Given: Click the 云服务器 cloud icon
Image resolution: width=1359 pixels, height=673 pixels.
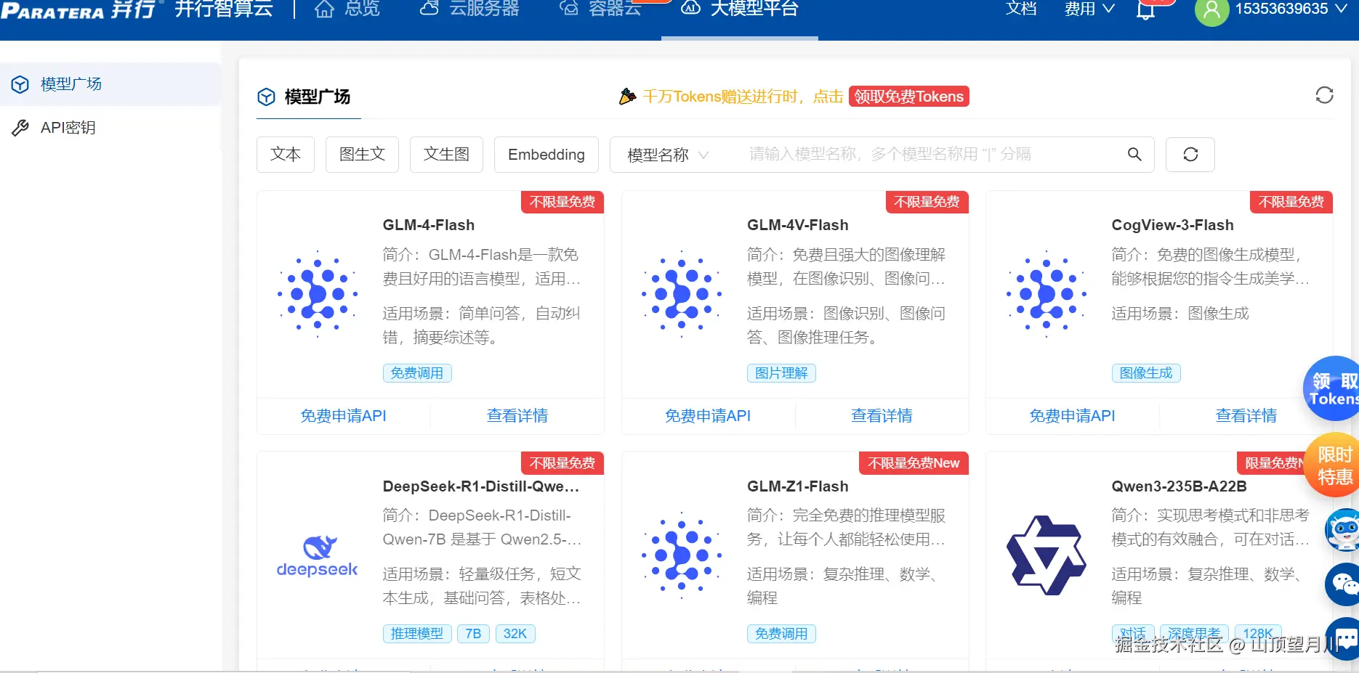Looking at the screenshot, I should [430, 8].
